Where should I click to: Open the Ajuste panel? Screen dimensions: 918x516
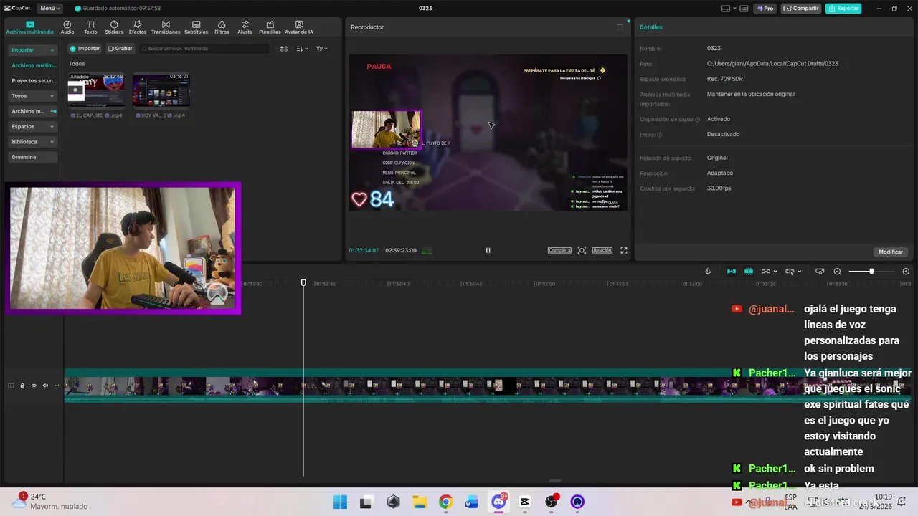[245, 27]
